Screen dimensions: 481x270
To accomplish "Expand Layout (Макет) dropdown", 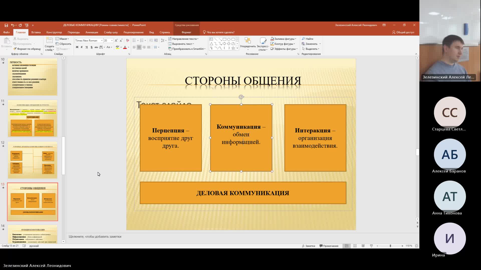I will (x=62, y=39).
